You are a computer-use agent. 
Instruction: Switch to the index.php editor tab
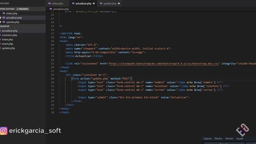pyautogui.click(x=57, y=4)
